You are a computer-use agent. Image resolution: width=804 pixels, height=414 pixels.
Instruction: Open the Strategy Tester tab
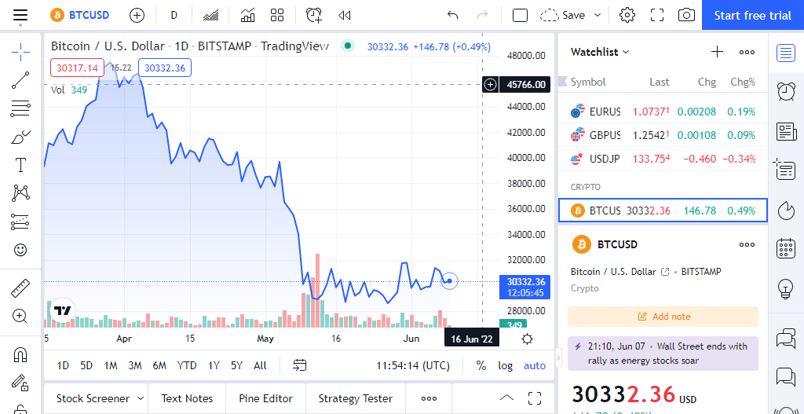(355, 398)
